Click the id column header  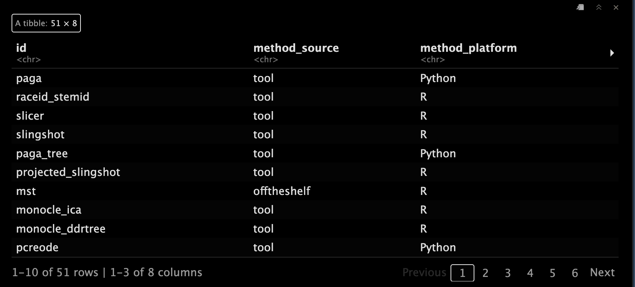pyautogui.click(x=21, y=48)
